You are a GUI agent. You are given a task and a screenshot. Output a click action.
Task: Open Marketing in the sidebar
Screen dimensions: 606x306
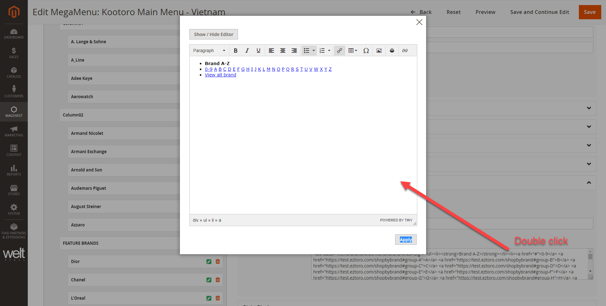[x=14, y=131]
